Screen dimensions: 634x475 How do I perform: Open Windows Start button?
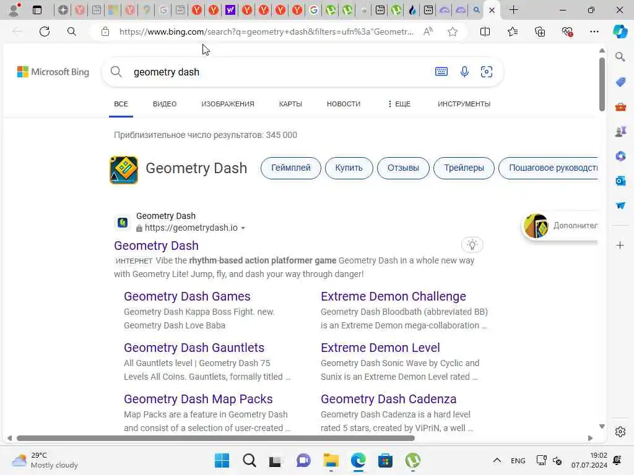(222, 460)
